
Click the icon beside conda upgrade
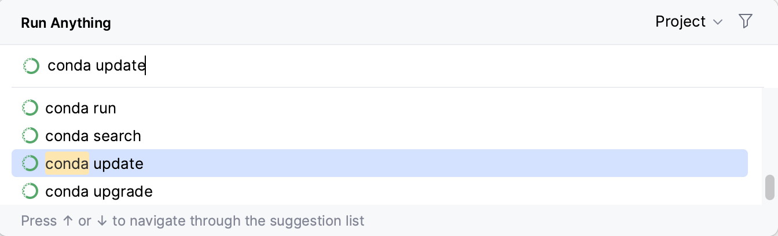click(x=30, y=191)
